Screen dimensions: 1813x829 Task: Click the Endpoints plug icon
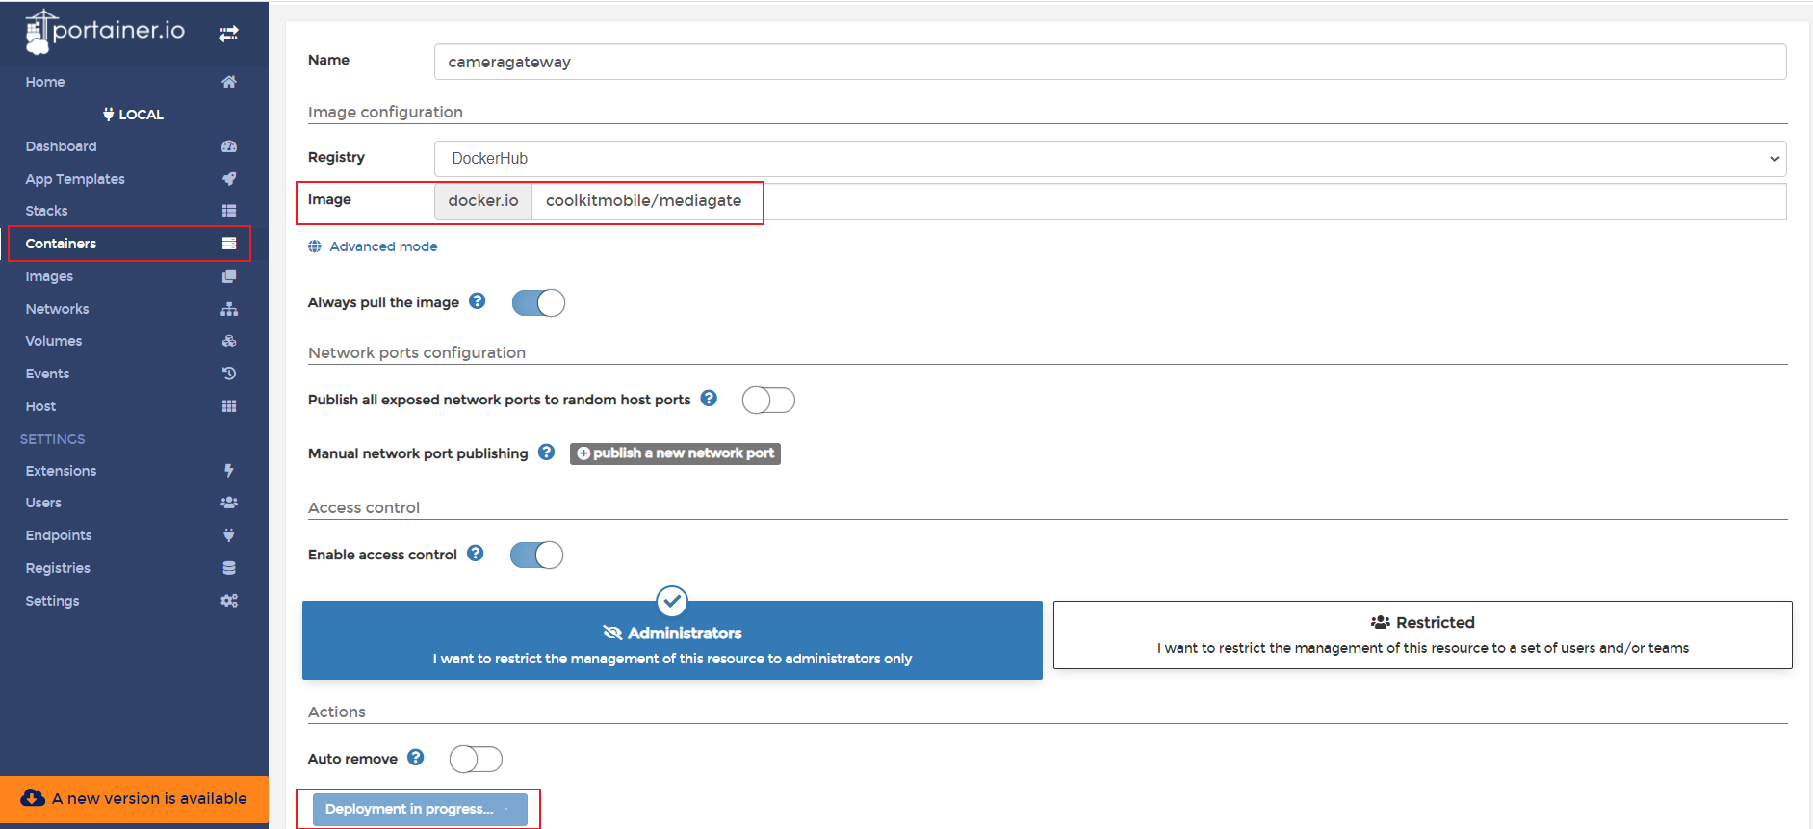tap(229, 535)
